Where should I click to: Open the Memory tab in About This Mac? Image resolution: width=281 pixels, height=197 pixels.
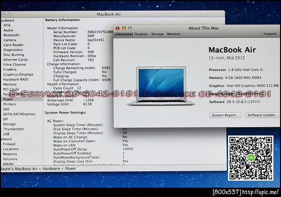(x=173, y=34)
